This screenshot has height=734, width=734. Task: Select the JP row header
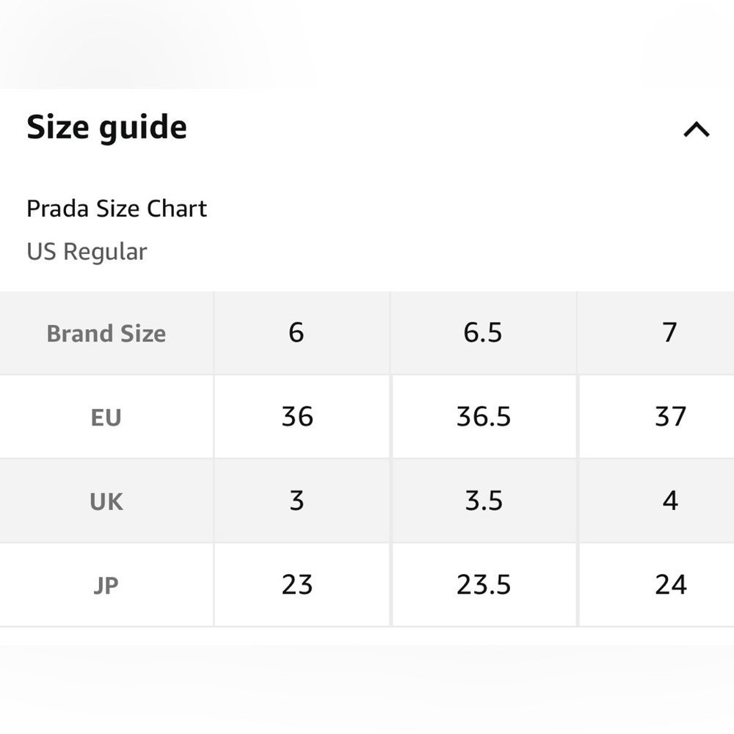tap(106, 586)
